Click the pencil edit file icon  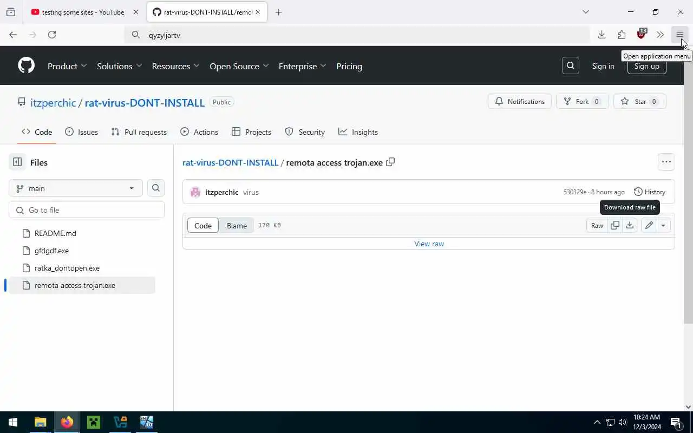649,225
